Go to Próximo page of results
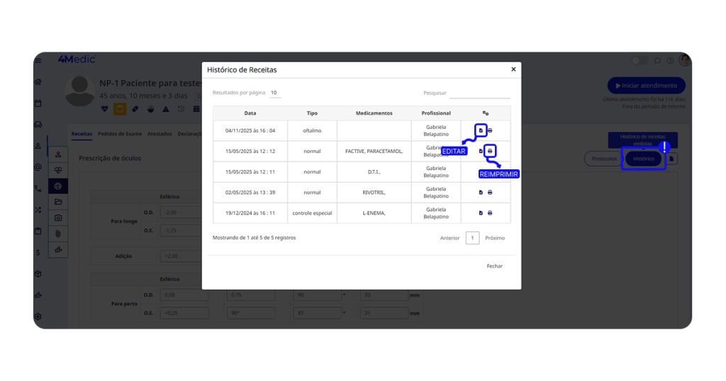 pyautogui.click(x=495, y=238)
